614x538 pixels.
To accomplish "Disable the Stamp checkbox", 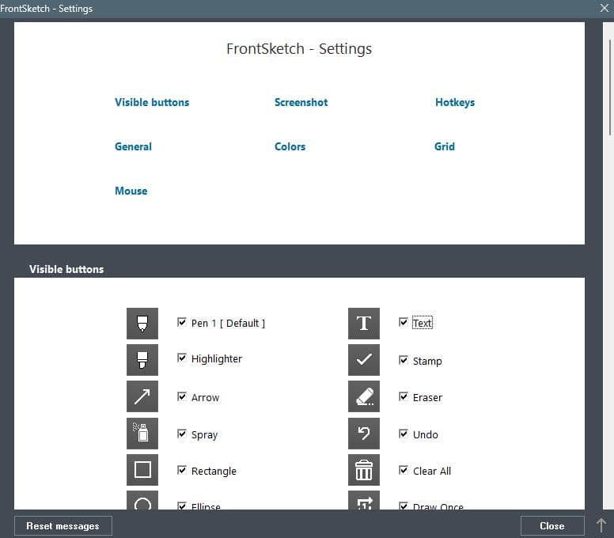I will [x=404, y=360].
